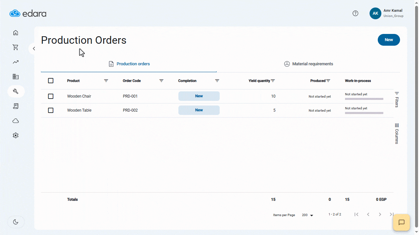This screenshot has height=235, width=419.
Task: Check the Wooden Table row checkbox
Action: tap(51, 110)
